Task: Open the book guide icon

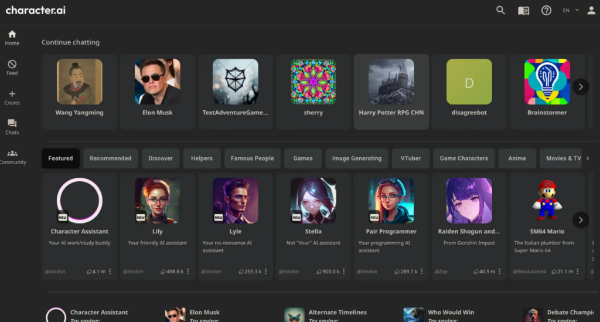Action: pyautogui.click(x=523, y=11)
